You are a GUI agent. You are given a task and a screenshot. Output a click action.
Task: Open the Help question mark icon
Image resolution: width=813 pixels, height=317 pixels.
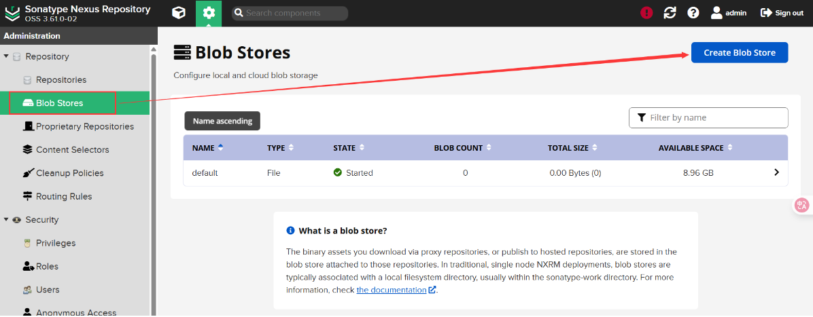(693, 13)
